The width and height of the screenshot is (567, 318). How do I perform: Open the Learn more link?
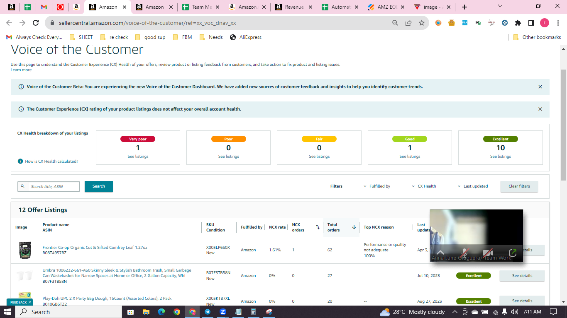point(21,70)
